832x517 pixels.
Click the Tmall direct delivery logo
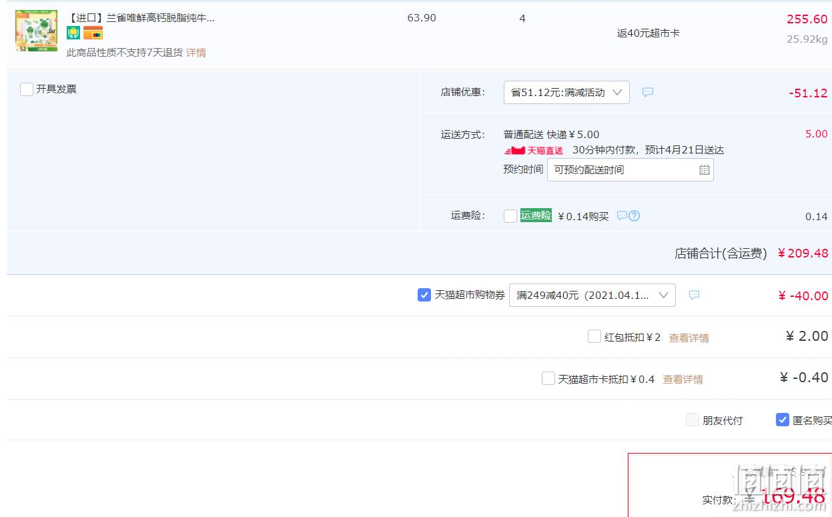click(x=534, y=151)
